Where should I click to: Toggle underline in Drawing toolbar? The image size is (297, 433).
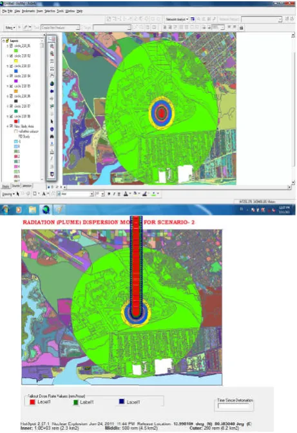coord(119,194)
